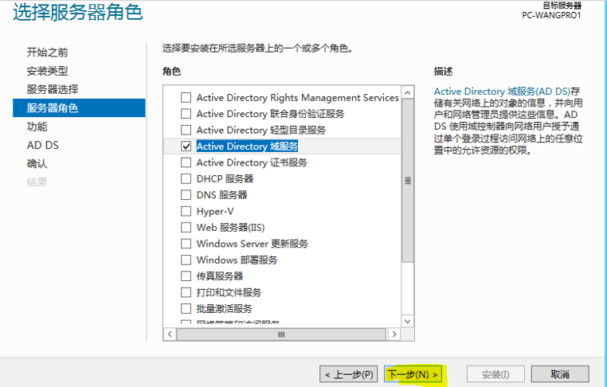The height and width of the screenshot is (387, 607).
Task: Enable the DNS 服务器 role checkbox
Action: (x=186, y=195)
